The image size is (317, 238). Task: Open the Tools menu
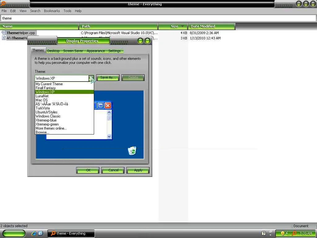click(67, 11)
